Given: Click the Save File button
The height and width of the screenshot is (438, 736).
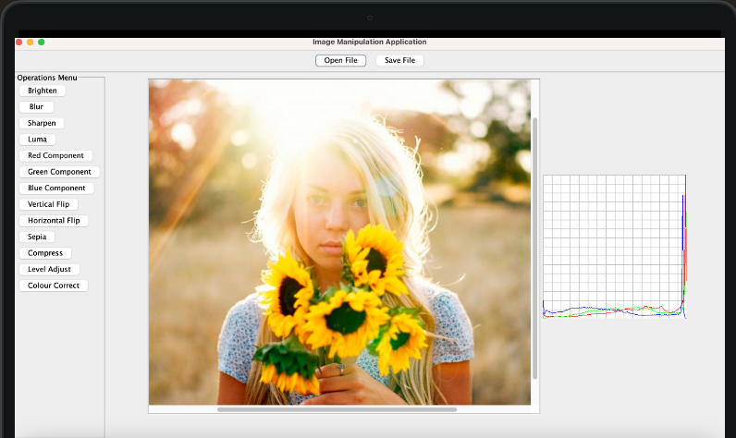Looking at the screenshot, I should 400,60.
